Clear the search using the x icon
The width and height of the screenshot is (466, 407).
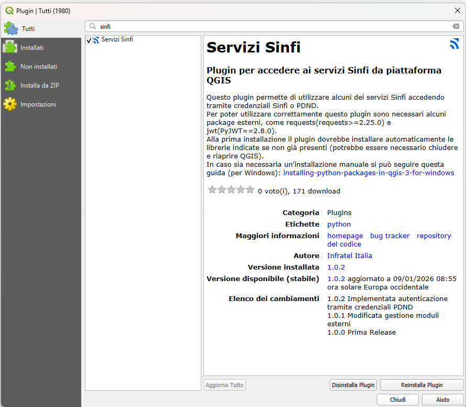tap(457, 26)
